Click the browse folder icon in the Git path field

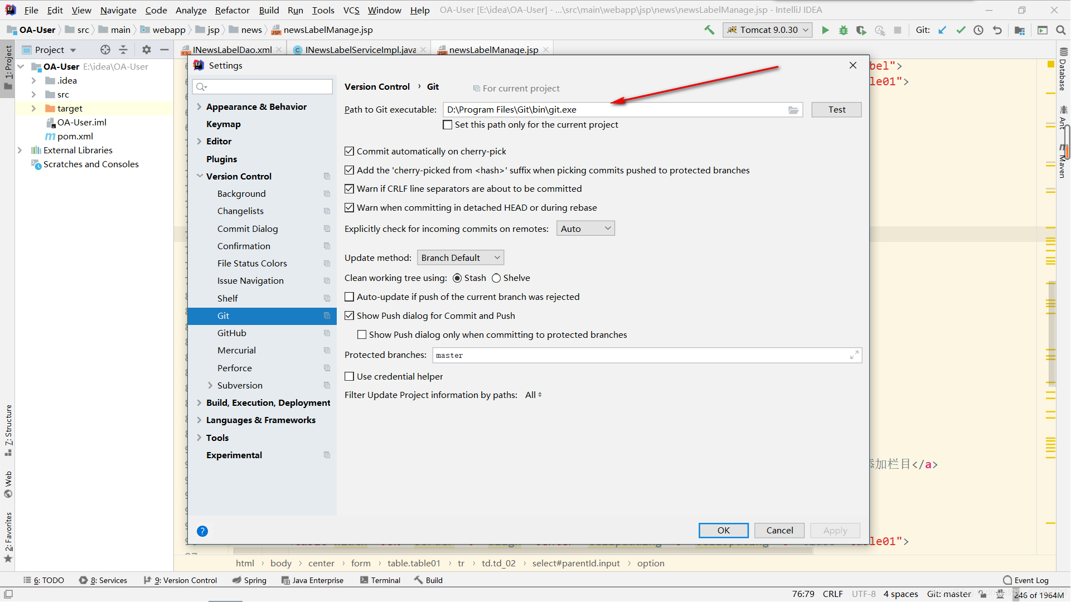point(793,110)
